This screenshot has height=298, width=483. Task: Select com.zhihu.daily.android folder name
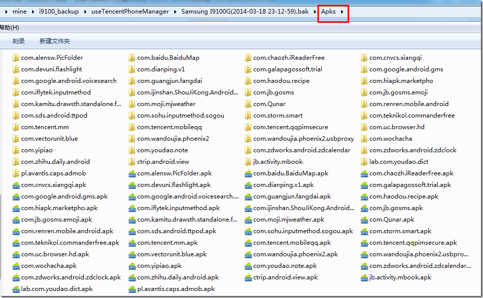click(55, 162)
